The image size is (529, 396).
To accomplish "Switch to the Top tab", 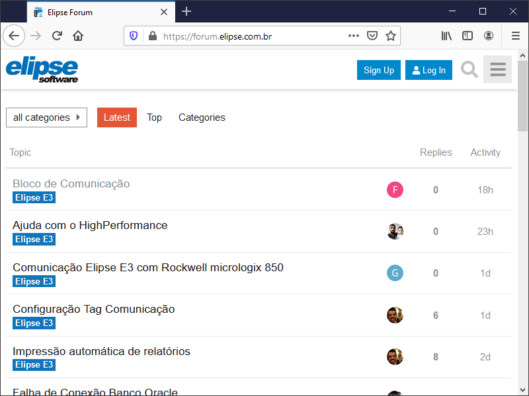I will coord(154,117).
